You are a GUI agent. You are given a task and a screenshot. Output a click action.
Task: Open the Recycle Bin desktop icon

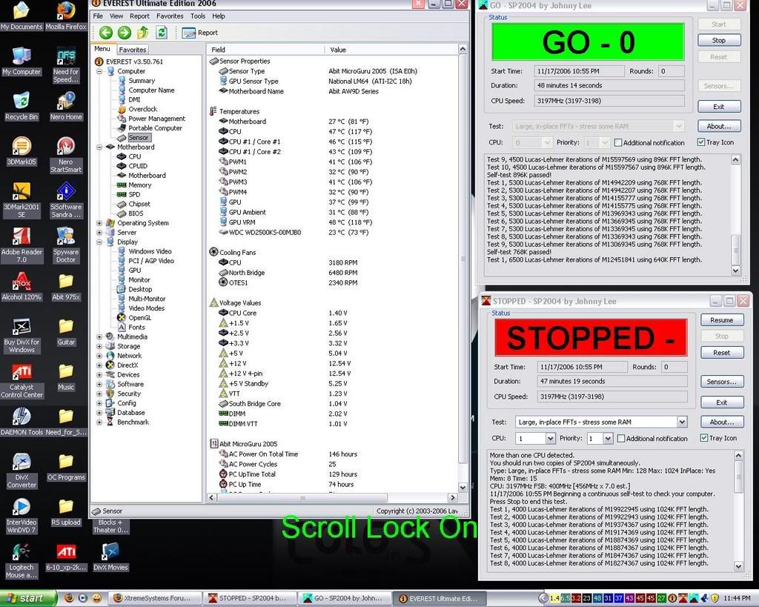(21, 106)
